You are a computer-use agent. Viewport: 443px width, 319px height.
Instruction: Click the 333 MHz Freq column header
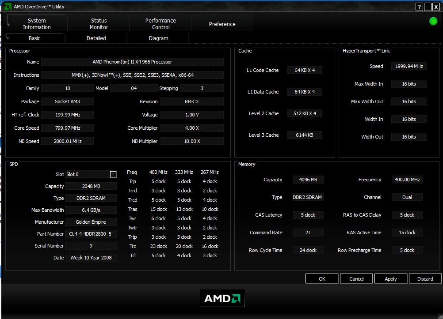click(184, 172)
